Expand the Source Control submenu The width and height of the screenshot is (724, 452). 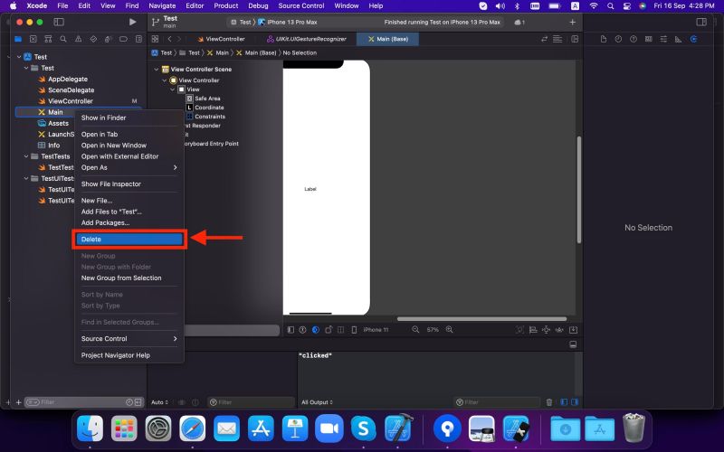tap(129, 338)
